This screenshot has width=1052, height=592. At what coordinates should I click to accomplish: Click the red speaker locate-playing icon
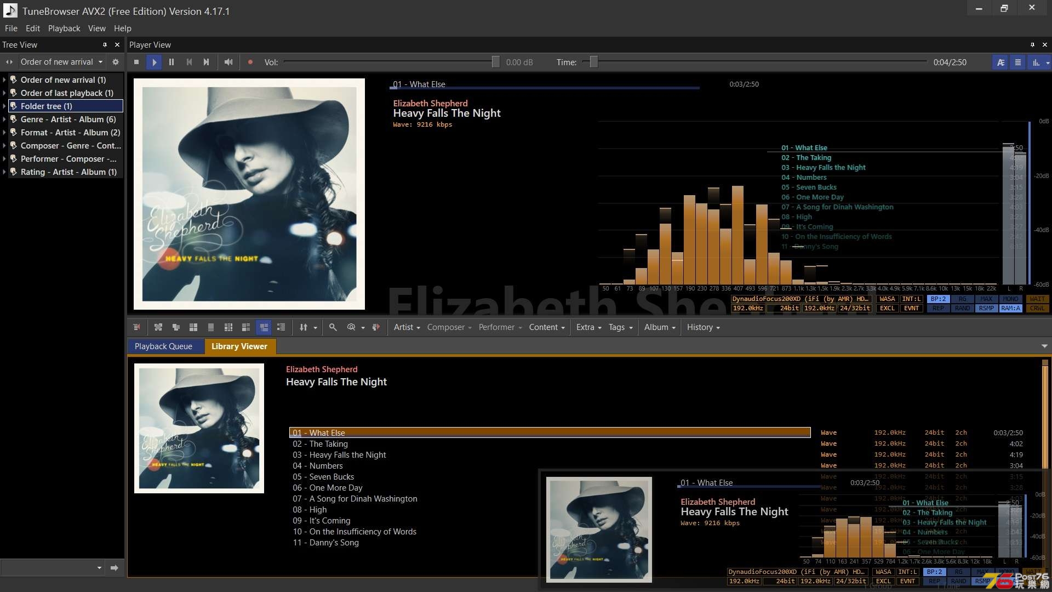click(376, 327)
